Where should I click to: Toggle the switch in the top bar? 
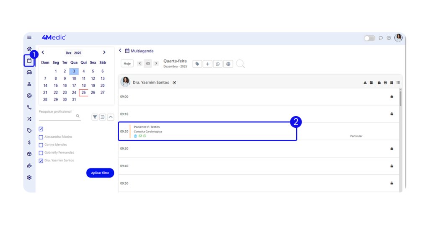pyautogui.click(x=369, y=38)
